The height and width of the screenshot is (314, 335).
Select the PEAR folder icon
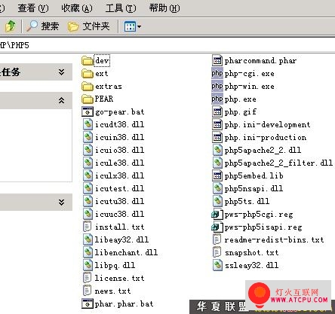pyautogui.click(x=88, y=99)
